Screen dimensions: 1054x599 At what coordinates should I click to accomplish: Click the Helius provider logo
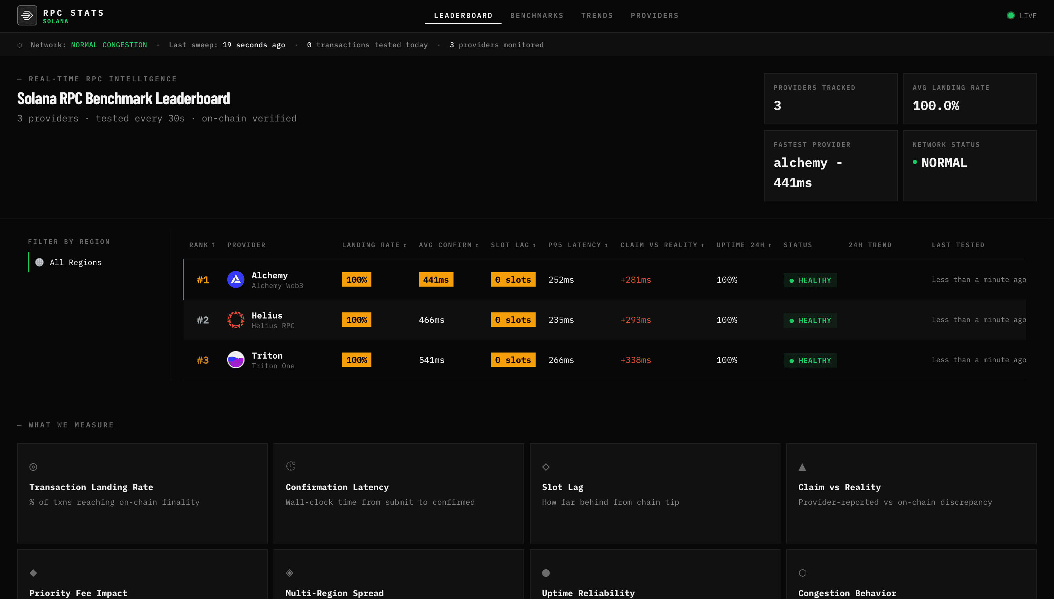pyautogui.click(x=236, y=320)
